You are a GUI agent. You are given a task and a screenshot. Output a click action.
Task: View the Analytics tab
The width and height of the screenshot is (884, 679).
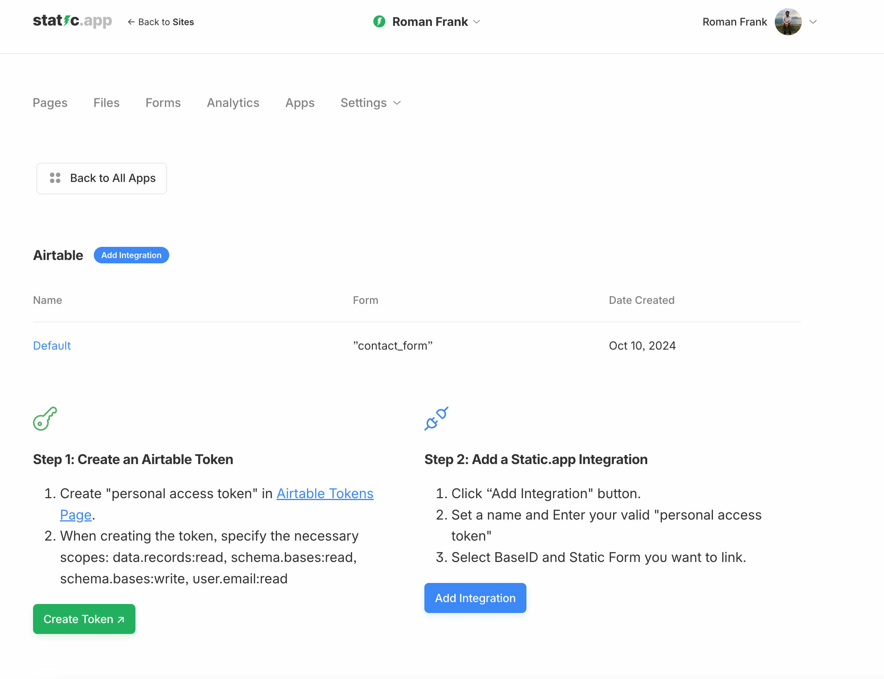(233, 103)
